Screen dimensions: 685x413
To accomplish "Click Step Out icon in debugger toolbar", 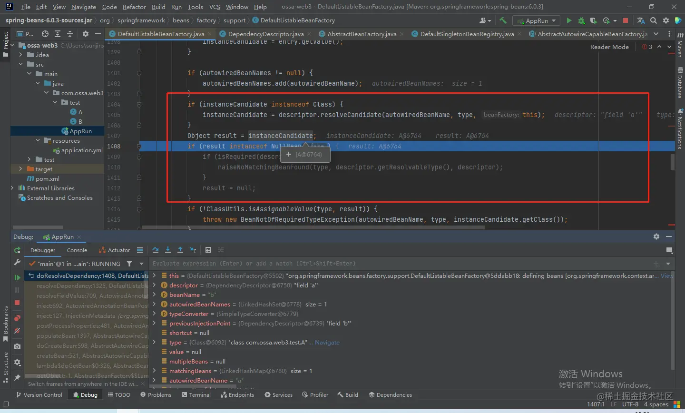I will click(x=180, y=250).
